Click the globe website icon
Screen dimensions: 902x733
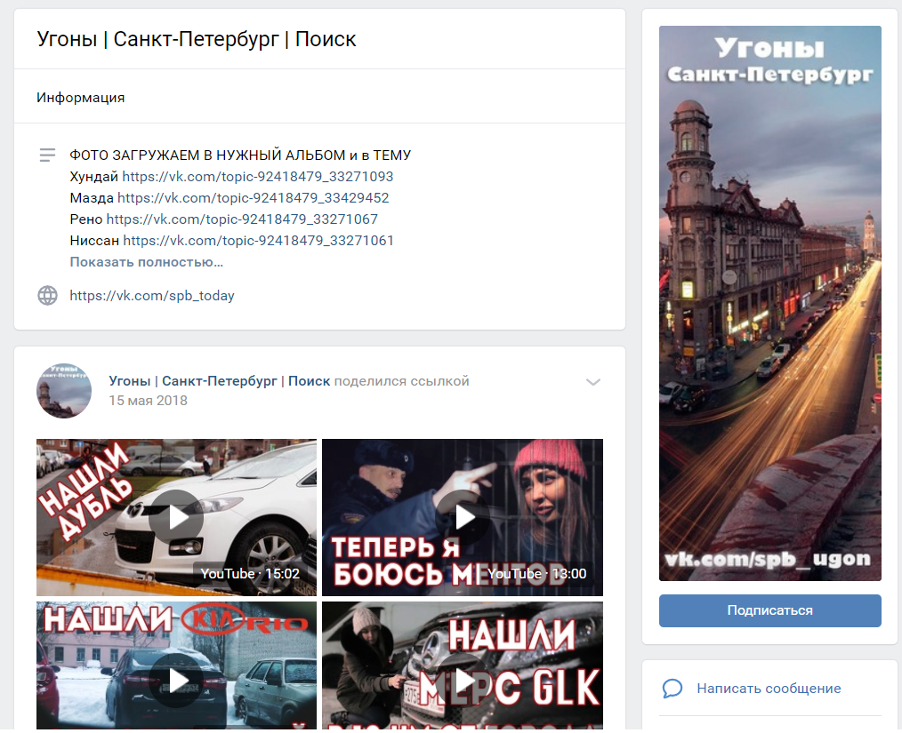coord(48,295)
